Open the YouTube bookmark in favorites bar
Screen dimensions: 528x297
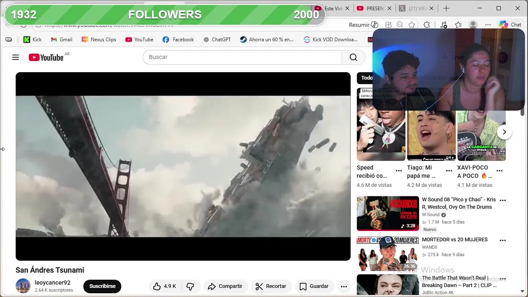tap(139, 40)
